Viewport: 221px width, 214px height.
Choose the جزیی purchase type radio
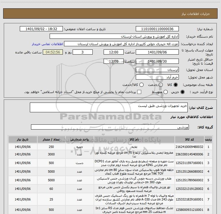(x=183, y=92)
